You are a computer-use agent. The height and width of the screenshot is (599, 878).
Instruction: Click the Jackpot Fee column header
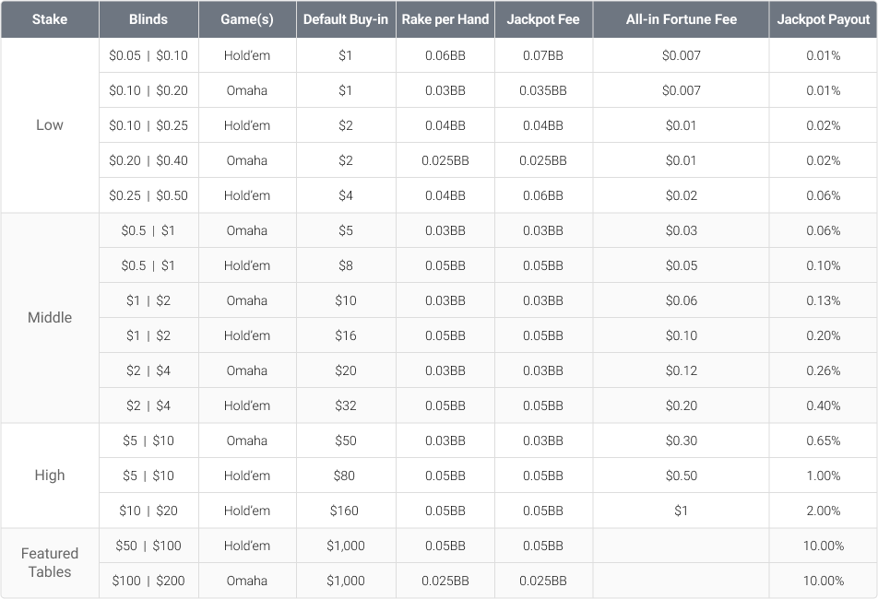coord(543,19)
